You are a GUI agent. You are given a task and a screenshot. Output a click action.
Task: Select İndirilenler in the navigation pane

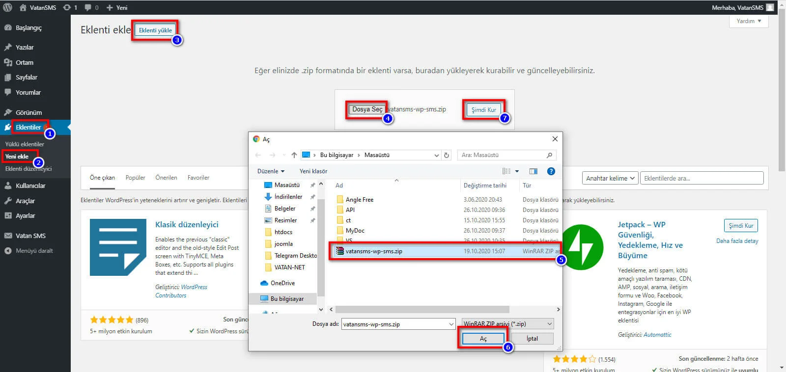288,197
